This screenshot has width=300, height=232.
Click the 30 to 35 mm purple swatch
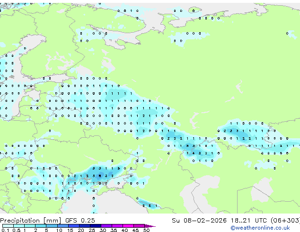tap(106, 226)
